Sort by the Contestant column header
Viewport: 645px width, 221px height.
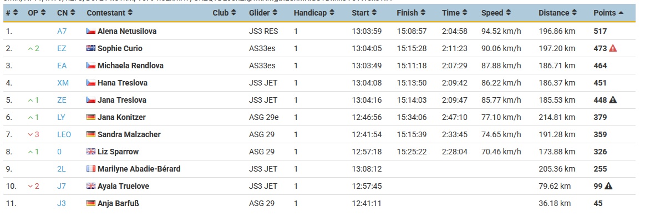coord(109,13)
